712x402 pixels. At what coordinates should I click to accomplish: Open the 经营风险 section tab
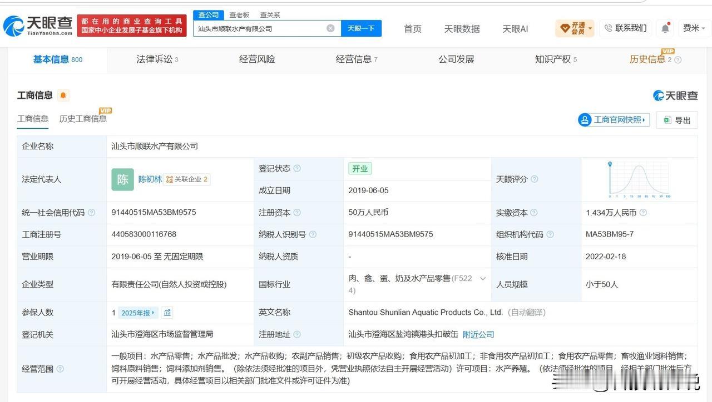click(x=257, y=59)
